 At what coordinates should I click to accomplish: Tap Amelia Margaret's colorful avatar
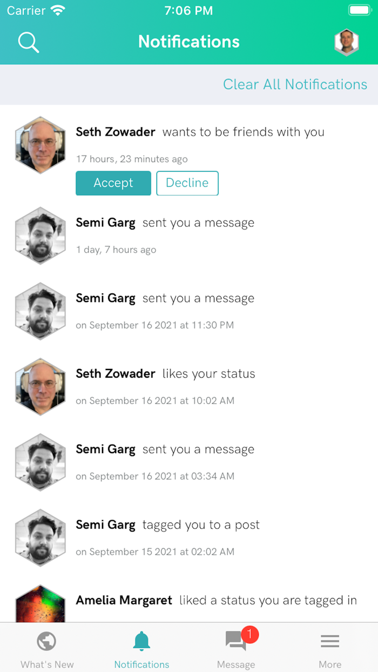(40, 603)
